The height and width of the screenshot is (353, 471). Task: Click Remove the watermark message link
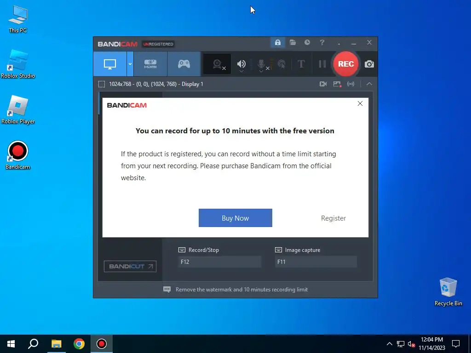241,290
